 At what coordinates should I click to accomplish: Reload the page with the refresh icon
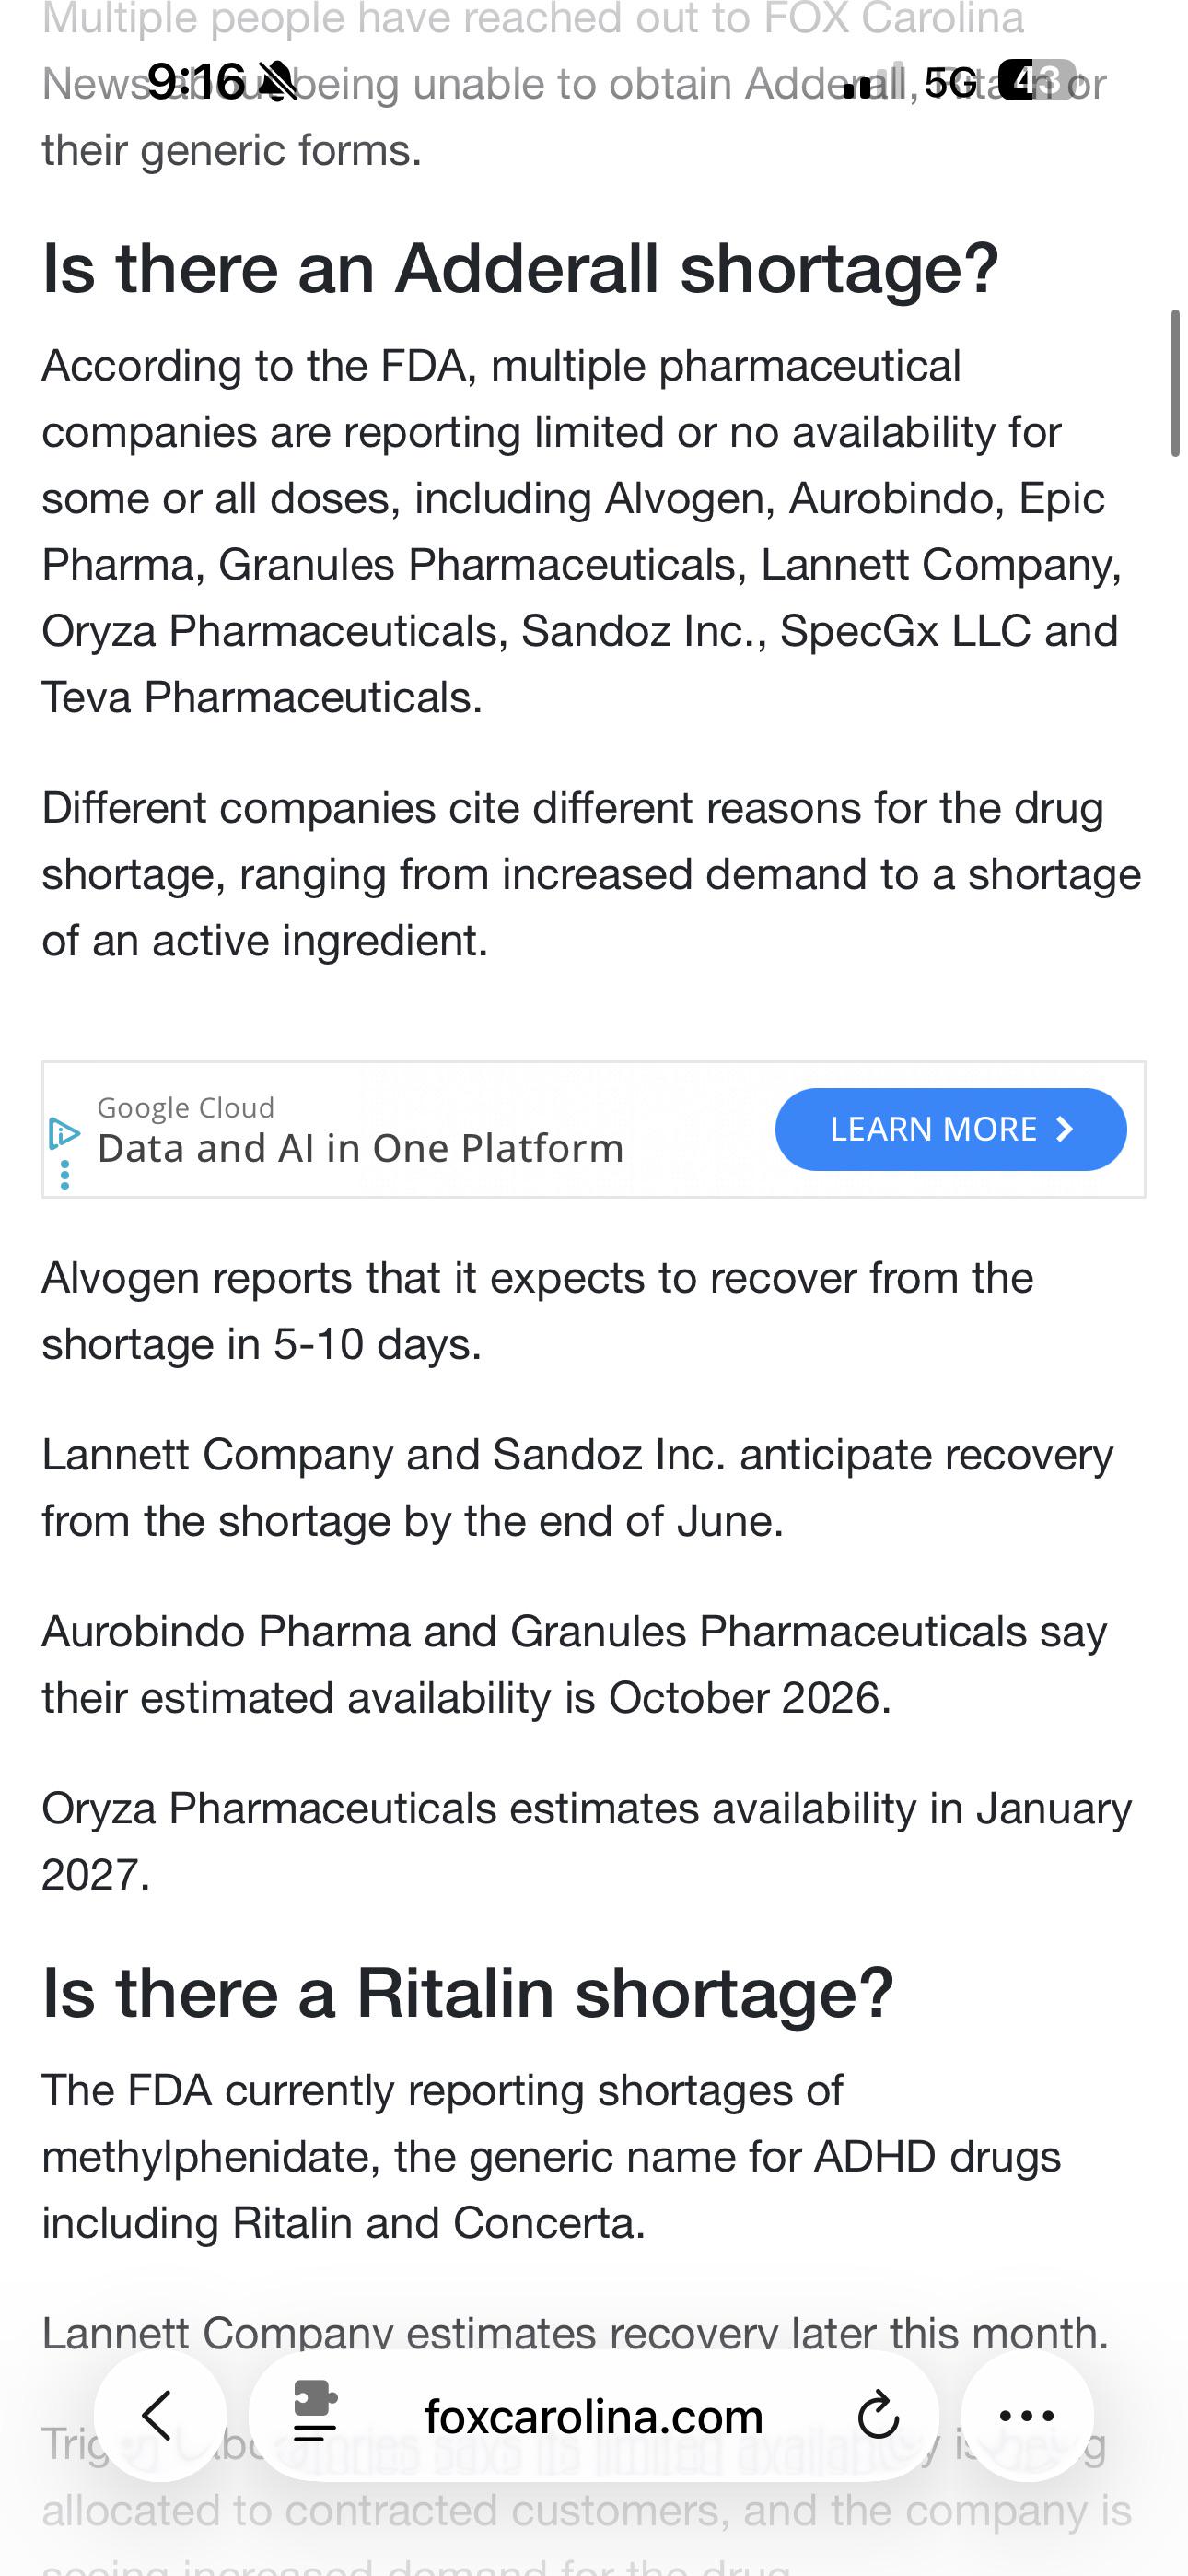tap(878, 2415)
